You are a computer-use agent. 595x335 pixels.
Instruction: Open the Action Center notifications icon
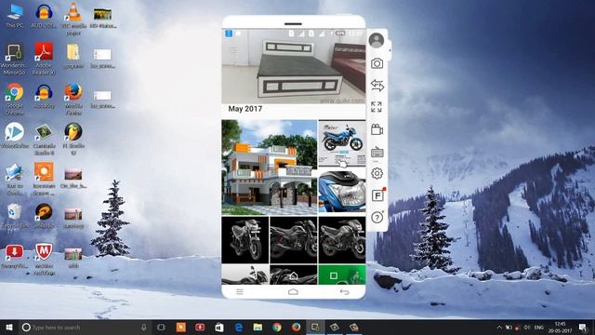(x=583, y=327)
